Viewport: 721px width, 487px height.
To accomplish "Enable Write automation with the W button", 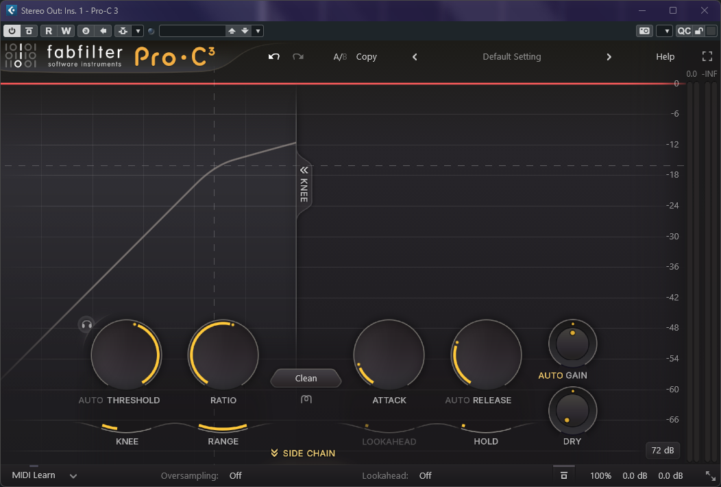I will pos(65,31).
